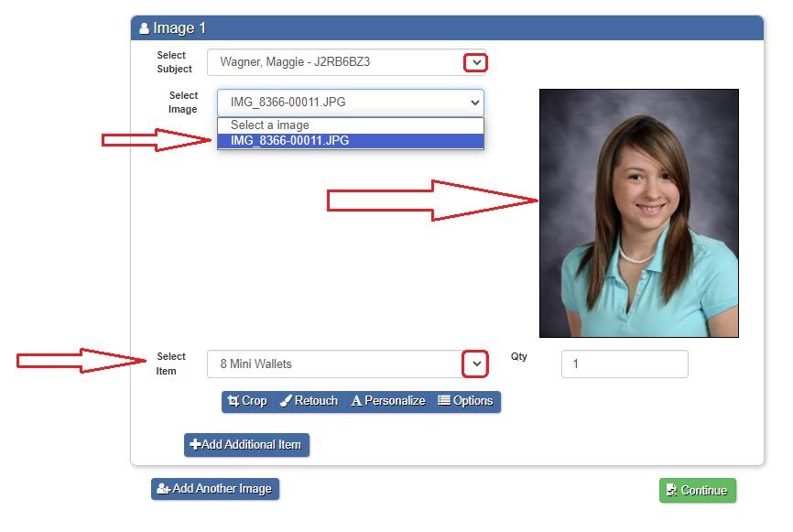Open the Crop tool
The image size is (793, 532).
[247, 401]
